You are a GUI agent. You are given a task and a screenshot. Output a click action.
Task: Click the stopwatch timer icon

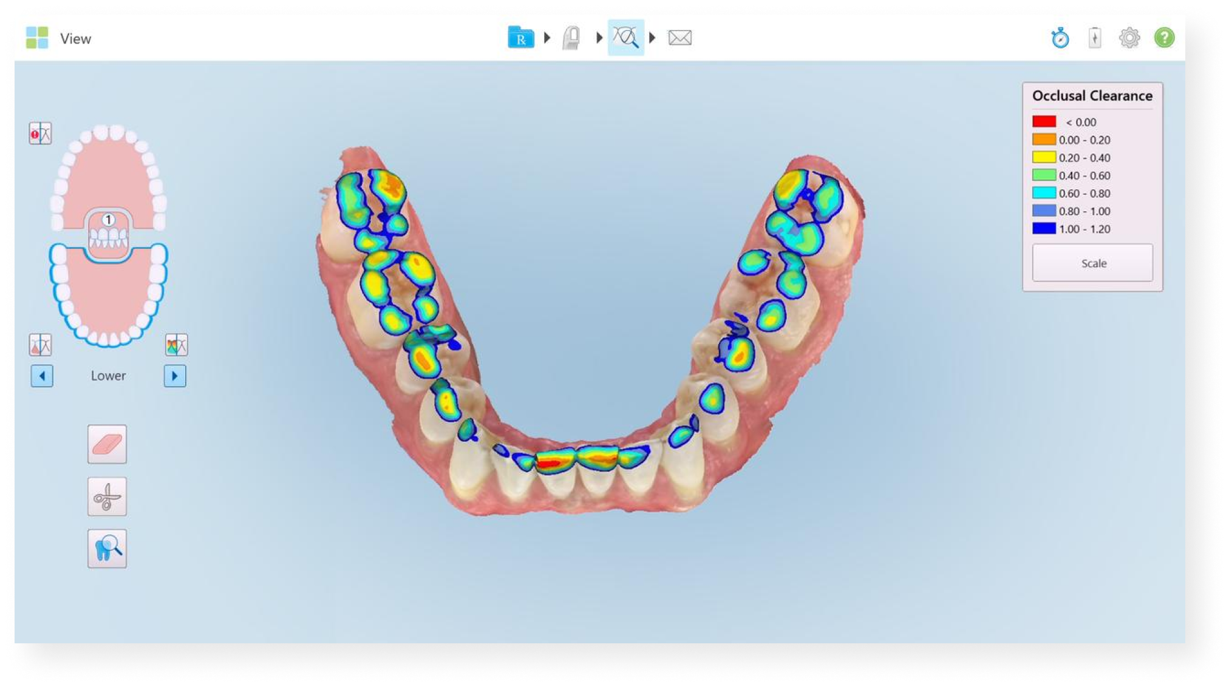click(1060, 38)
